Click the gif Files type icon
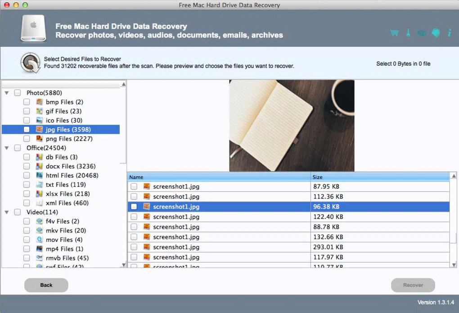This screenshot has height=313, width=459. [39, 111]
